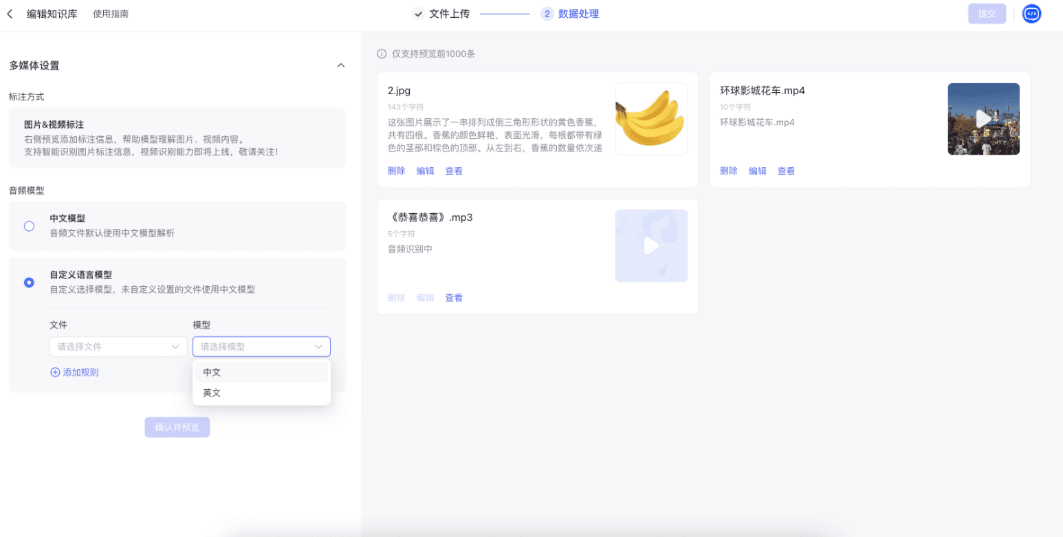This screenshot has width=1063, height=537.
Task: Edit the 环球影城花车.mp4 entry
Action: [x=758, y=171]
